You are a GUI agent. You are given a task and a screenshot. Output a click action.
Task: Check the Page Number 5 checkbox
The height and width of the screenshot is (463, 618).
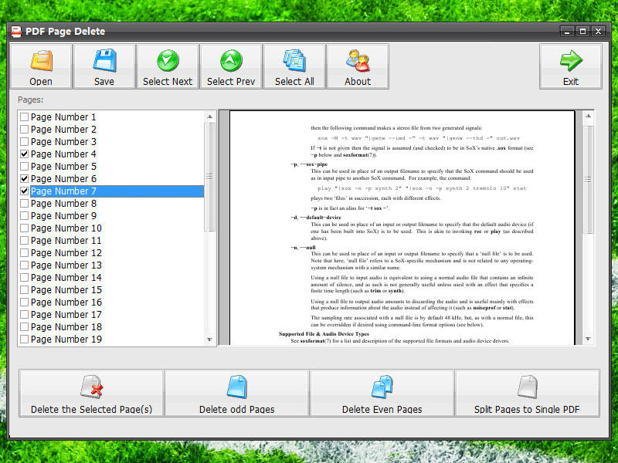[x=25, y=166]
